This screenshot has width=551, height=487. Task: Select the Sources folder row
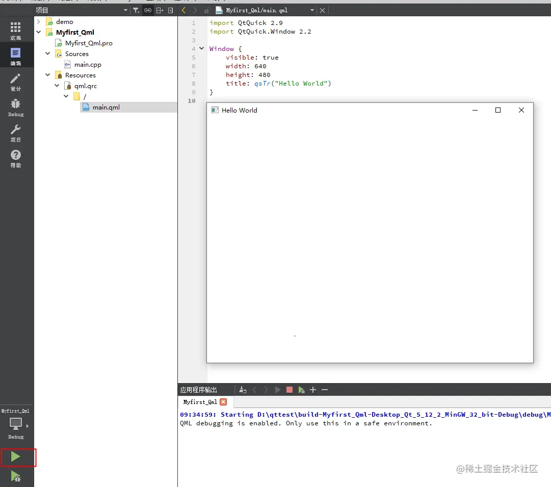(x=76, y=53)
